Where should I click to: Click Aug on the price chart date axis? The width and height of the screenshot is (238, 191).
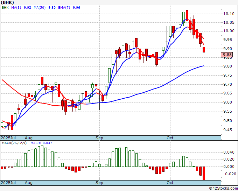(29, 138)
